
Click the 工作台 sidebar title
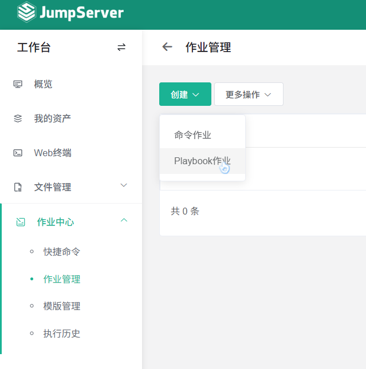[34, 47]
